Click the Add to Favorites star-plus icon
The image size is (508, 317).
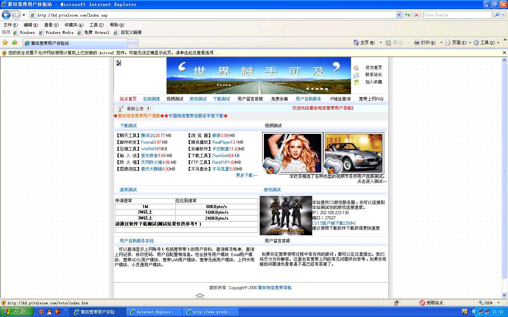[x=14, y=43]
